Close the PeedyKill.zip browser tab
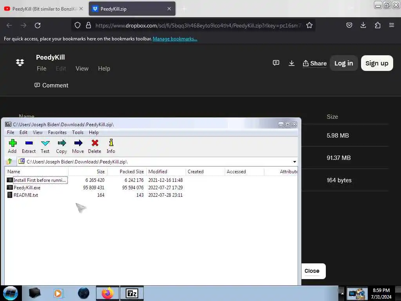Viewport: 401px width, 301px height. tap(169, 9)
